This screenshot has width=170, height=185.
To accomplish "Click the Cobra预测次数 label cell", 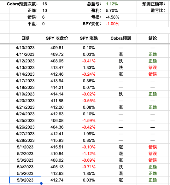I will coord(22,4).
